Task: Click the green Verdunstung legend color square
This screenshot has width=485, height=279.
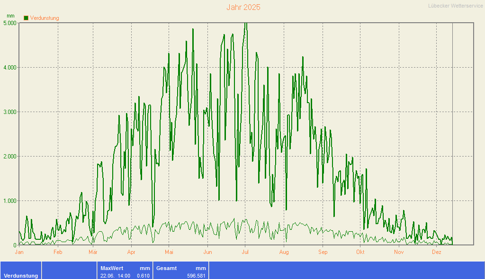Action: (26, 18)
